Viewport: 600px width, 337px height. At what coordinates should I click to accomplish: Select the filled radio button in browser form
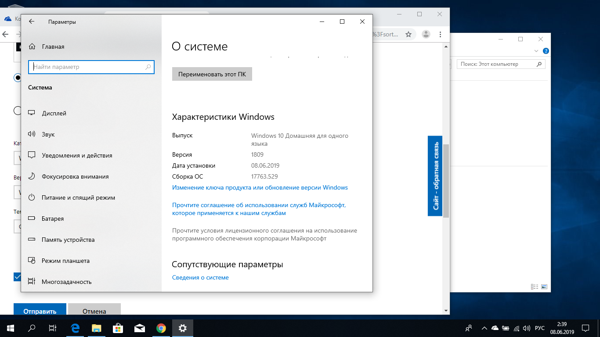[18, 78]
